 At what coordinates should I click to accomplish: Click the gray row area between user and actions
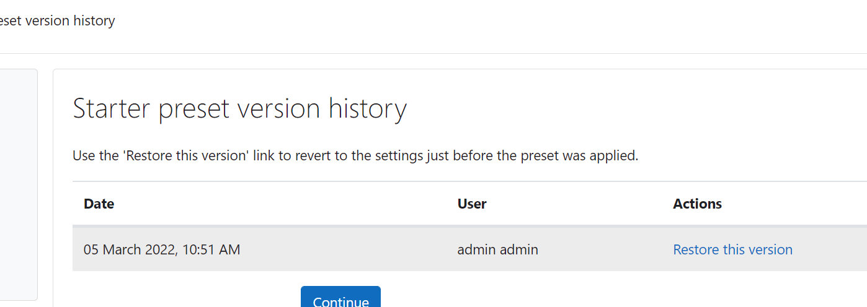pyautogui.click(x=605, y=249)
